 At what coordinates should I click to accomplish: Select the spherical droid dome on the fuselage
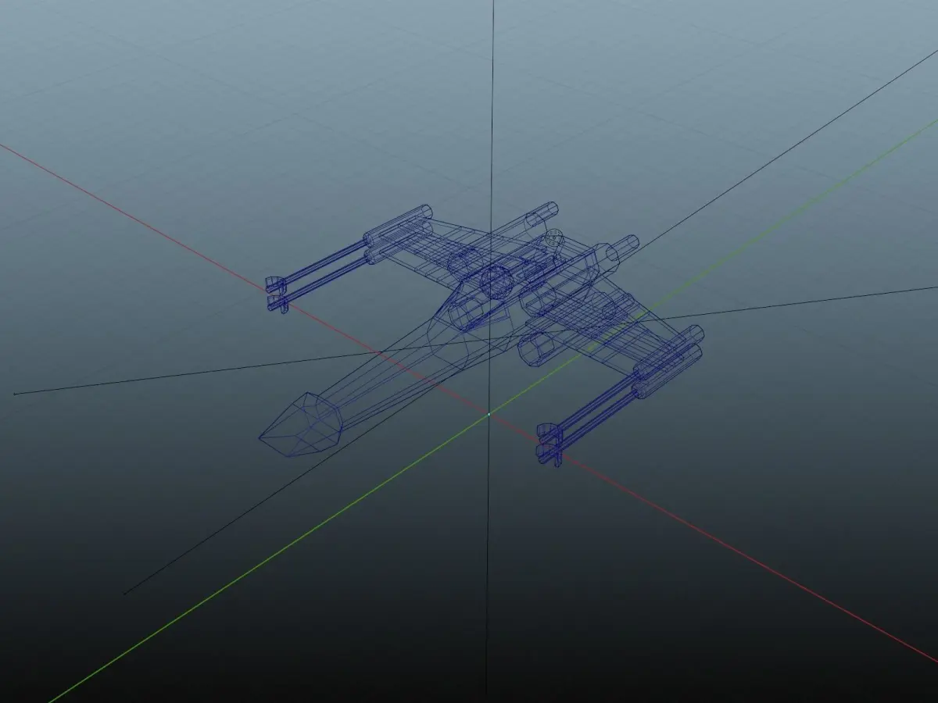[495, 281]
